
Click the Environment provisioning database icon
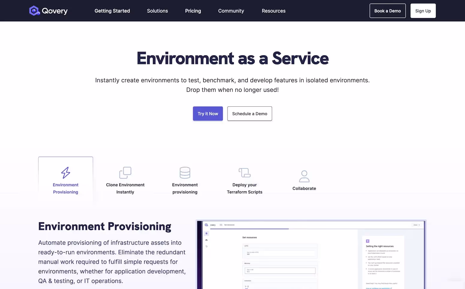point(185,172)
